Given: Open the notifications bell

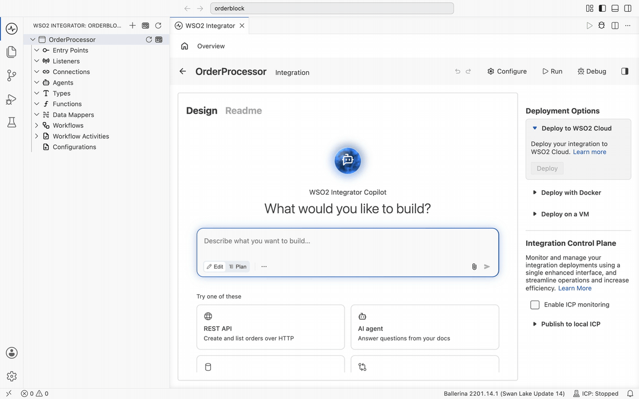Looking at the screenshot, I should pyautogui.click(x=630, y=394).
